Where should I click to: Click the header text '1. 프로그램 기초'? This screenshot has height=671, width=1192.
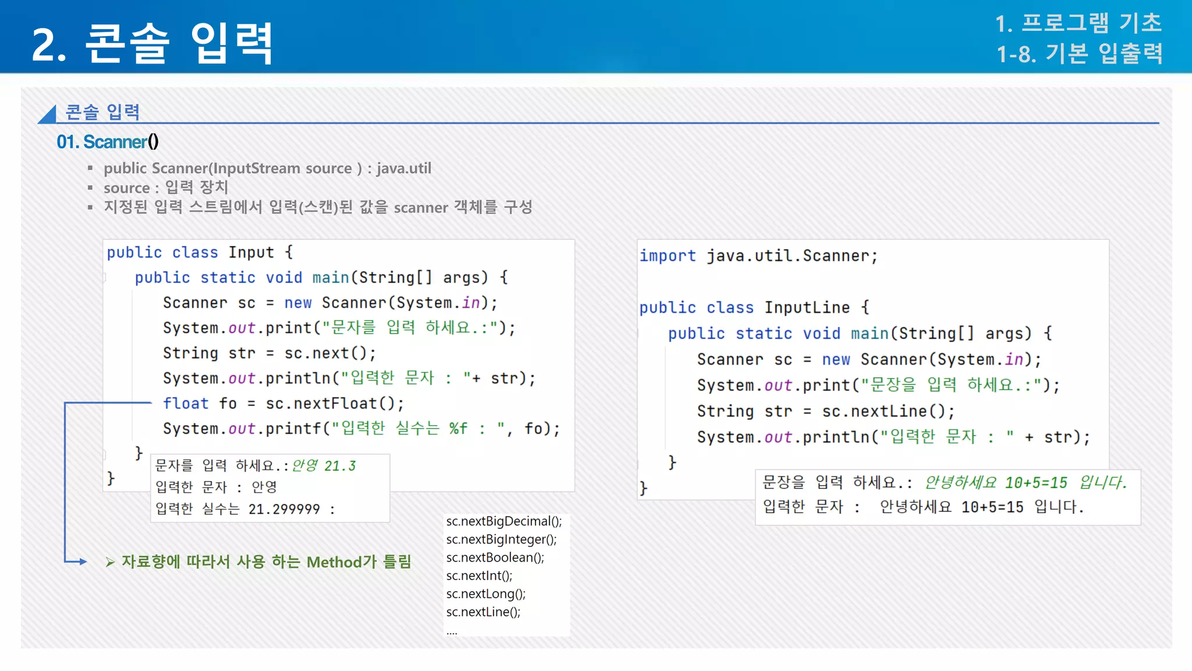pyautogui.click(x=1079, y=23)
